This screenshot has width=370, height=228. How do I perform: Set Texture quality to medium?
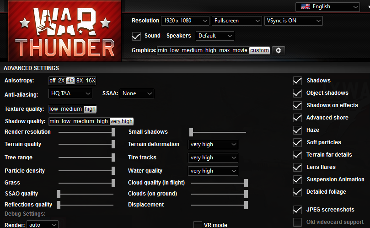pyautogui.click(x=71, y=109)
